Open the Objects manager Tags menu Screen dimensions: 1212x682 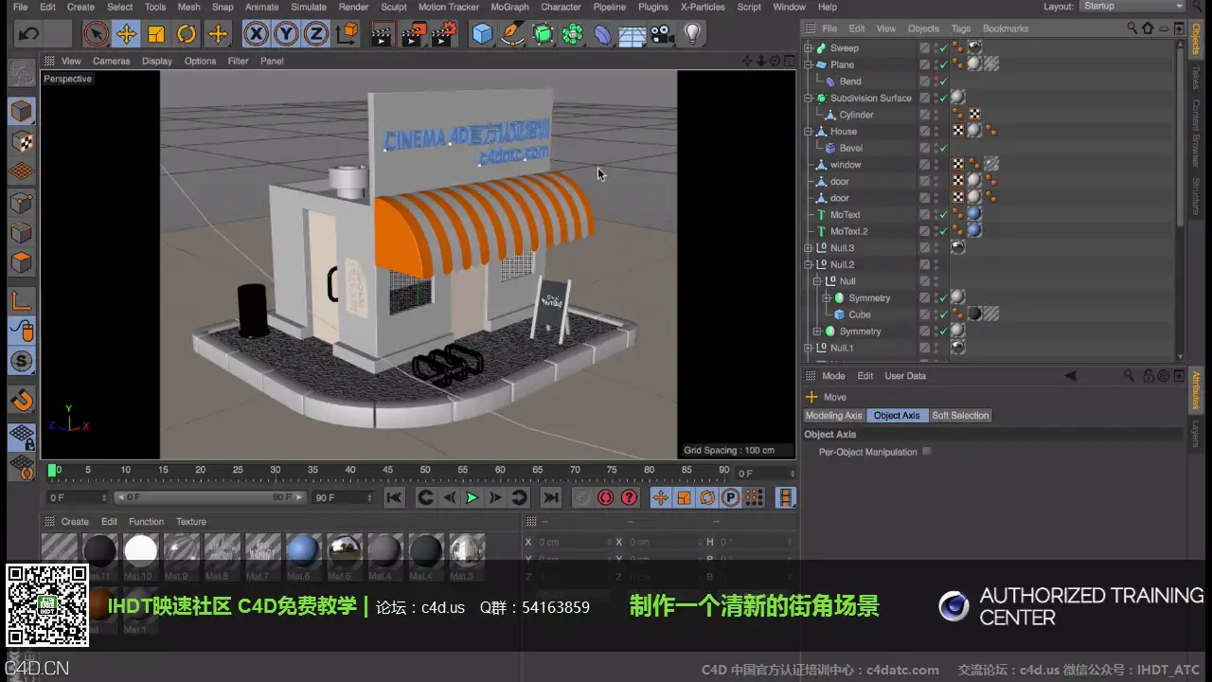point(960,28)
